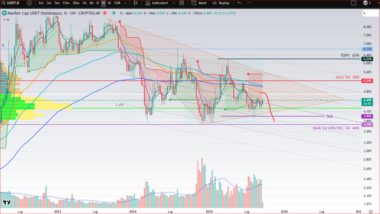Create a new Alert
The image size is (380, 214).
click(199, 3)
